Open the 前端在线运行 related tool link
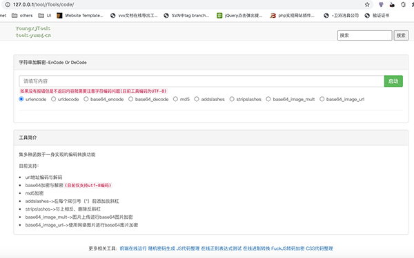Viewport: 414px width, 258px height. tap(133, 248)
